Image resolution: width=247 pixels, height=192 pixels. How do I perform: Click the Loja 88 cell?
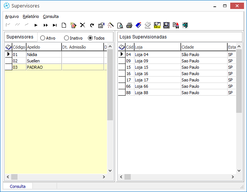[x=157, y=93]
